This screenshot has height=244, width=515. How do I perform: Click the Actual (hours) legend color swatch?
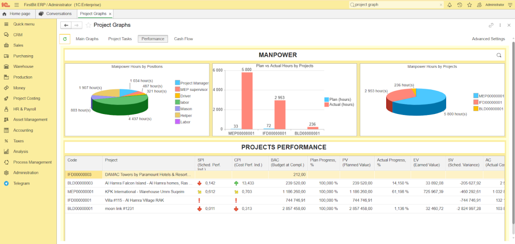pyautogui.click(x=326, y=104)
